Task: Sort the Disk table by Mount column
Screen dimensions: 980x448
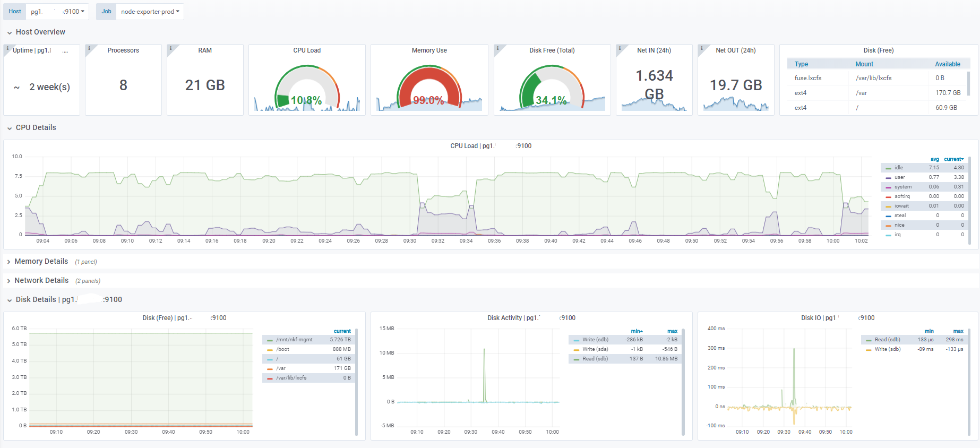Action: (864, 64)
